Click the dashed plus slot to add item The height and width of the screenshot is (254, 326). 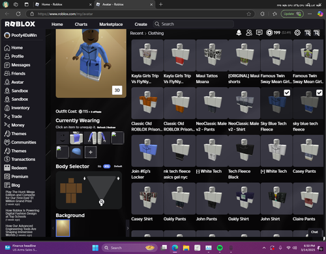click(91, 152)
